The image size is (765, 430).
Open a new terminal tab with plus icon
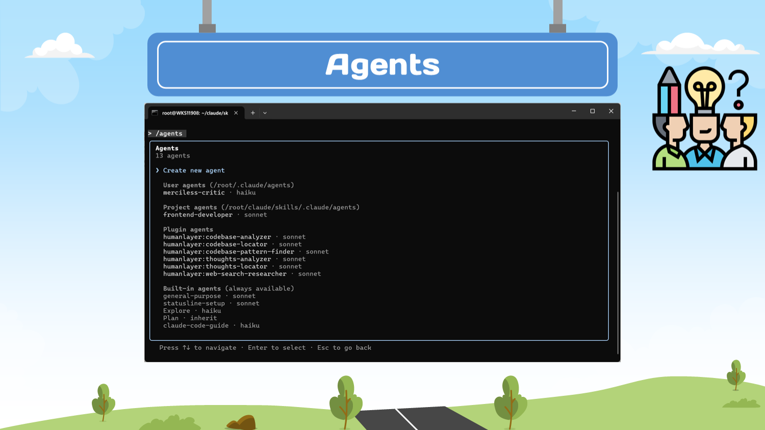pos(252,113)
